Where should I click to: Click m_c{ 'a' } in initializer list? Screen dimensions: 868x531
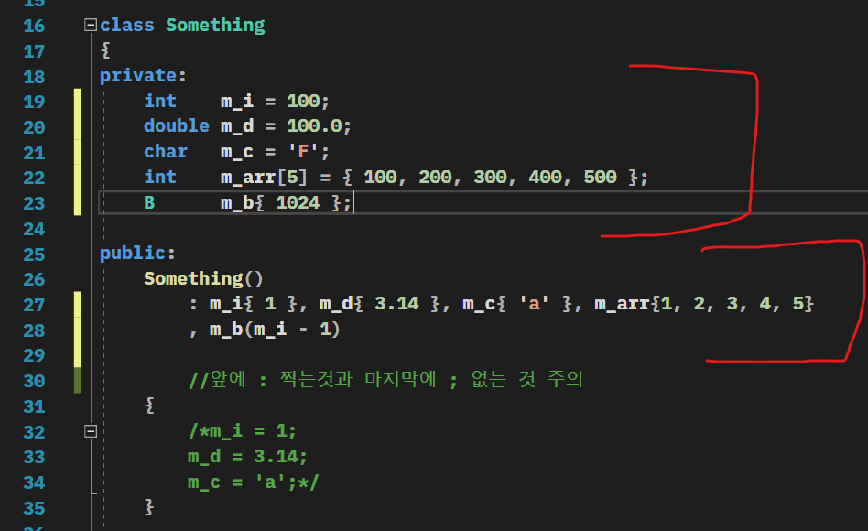pyautogui.click(x=517, y=304)
